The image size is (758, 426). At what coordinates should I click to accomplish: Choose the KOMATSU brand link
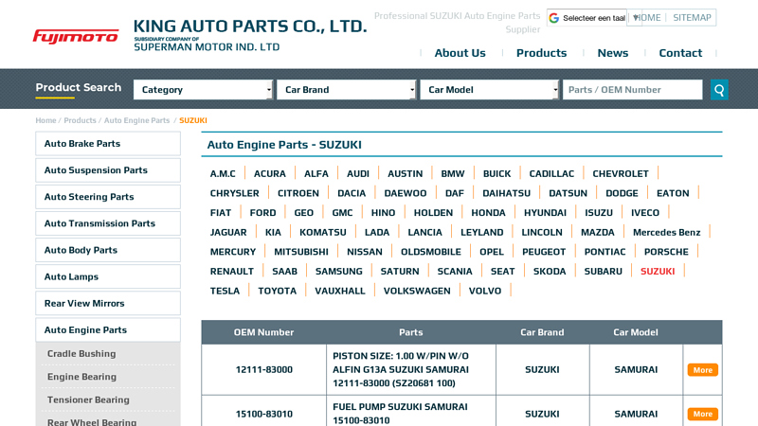(323, 232)
